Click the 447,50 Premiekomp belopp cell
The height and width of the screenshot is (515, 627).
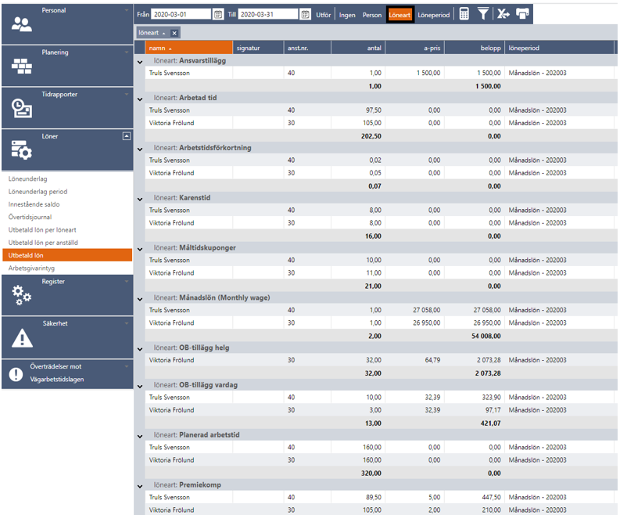491,497
